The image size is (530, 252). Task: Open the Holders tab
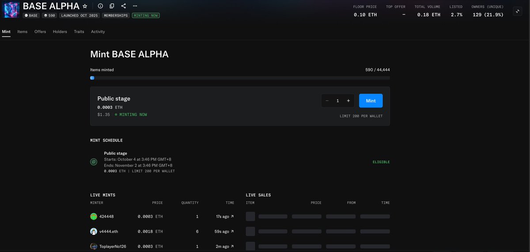click(x=60, y=32)
